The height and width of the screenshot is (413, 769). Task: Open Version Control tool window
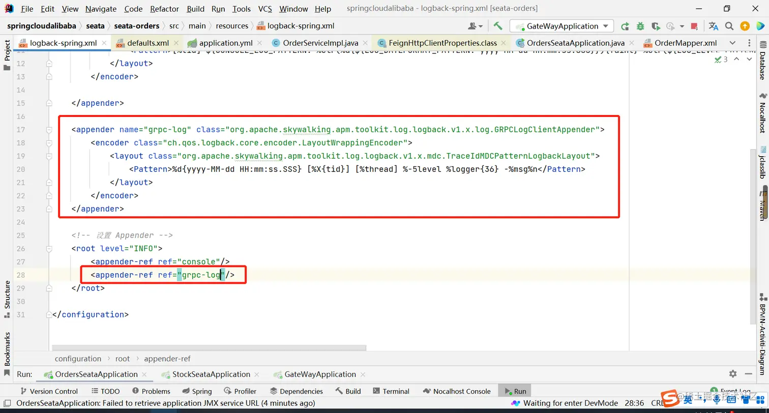(x=49, y=391)
